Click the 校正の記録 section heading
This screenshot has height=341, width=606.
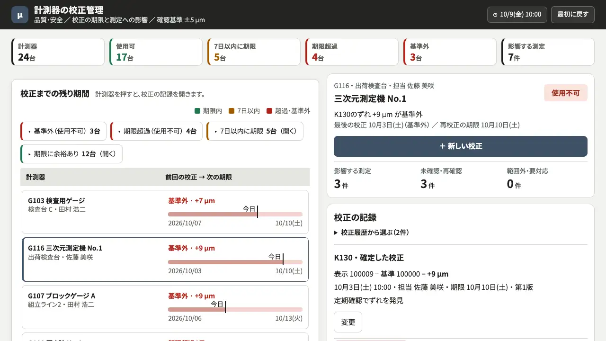(x=355, y=217)
